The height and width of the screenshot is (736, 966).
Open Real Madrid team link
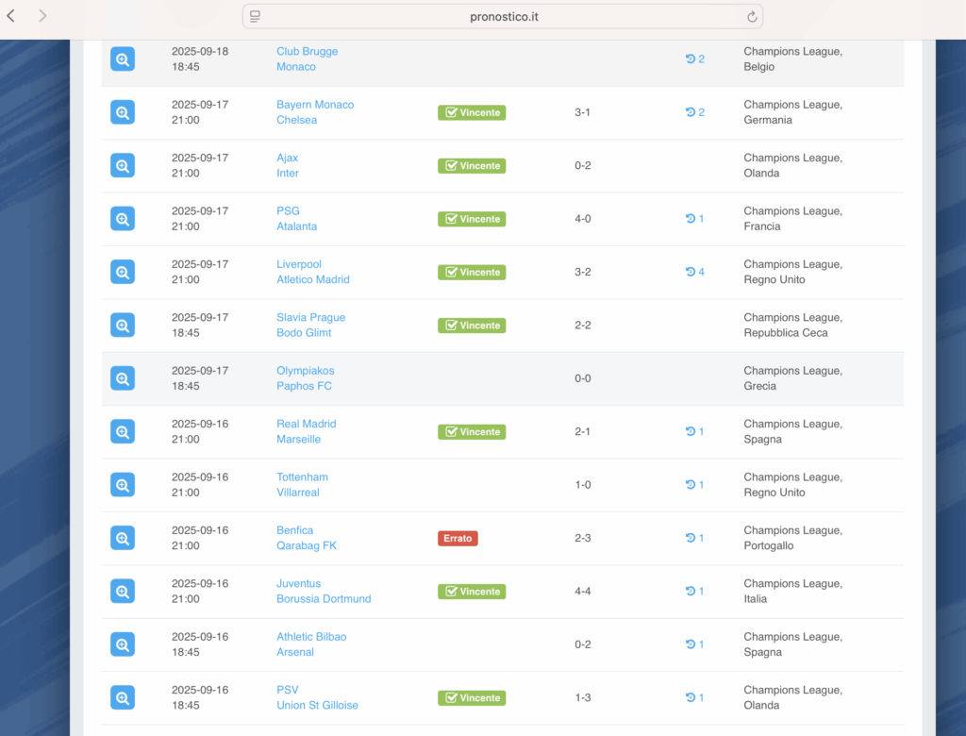tap(307, 424)
